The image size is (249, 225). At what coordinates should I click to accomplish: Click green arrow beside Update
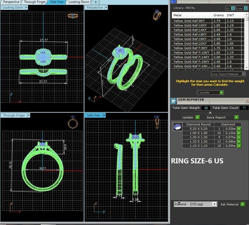pos(198,117)
